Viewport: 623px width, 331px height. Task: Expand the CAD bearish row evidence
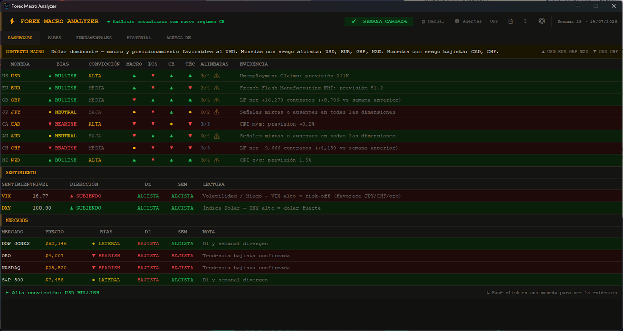(311, 124)
